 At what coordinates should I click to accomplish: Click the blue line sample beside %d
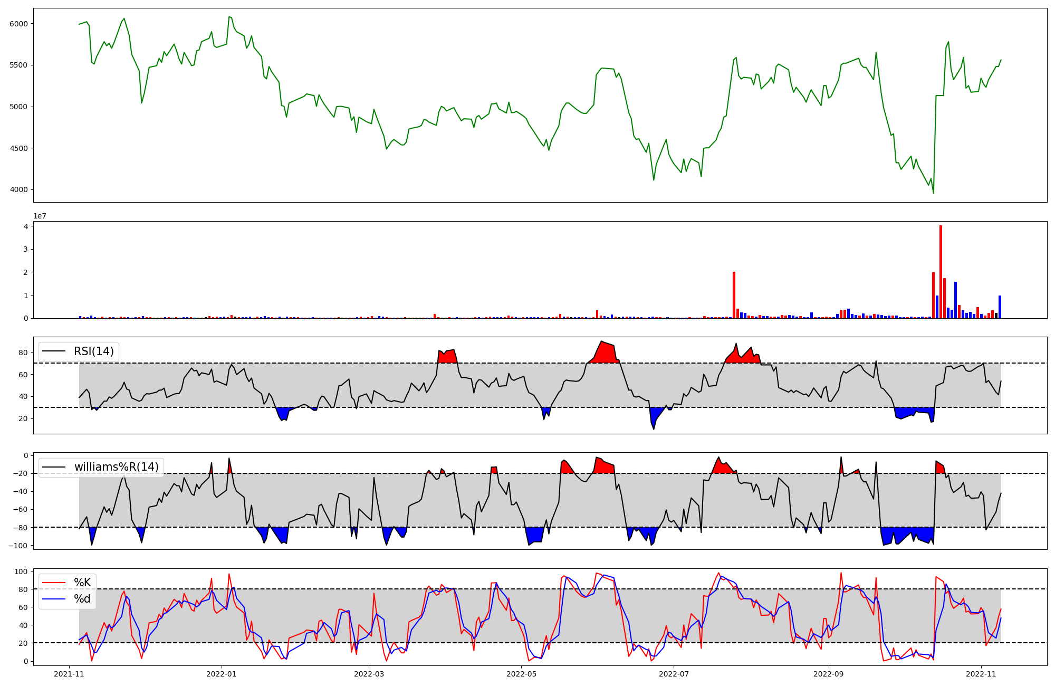(x=54, y=599)
